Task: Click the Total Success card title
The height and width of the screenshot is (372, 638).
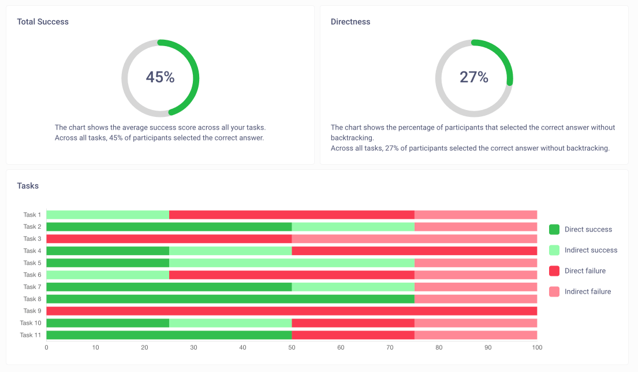Action: click(x=43, y=22)
